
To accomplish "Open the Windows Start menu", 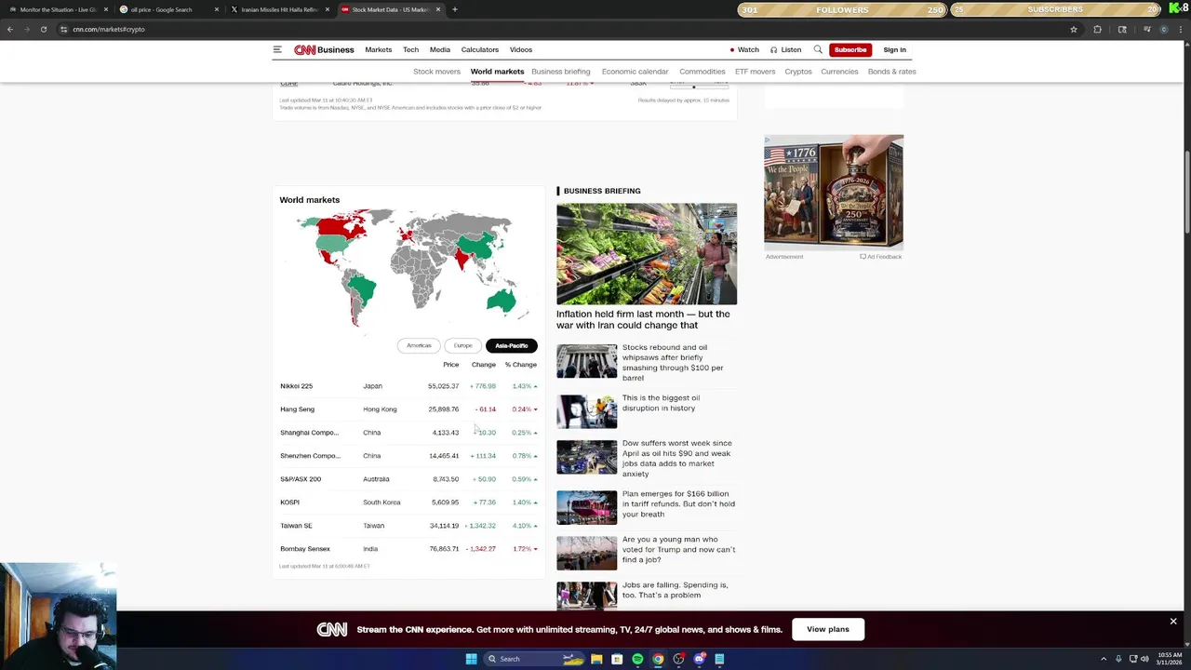I will click(471, 659).
